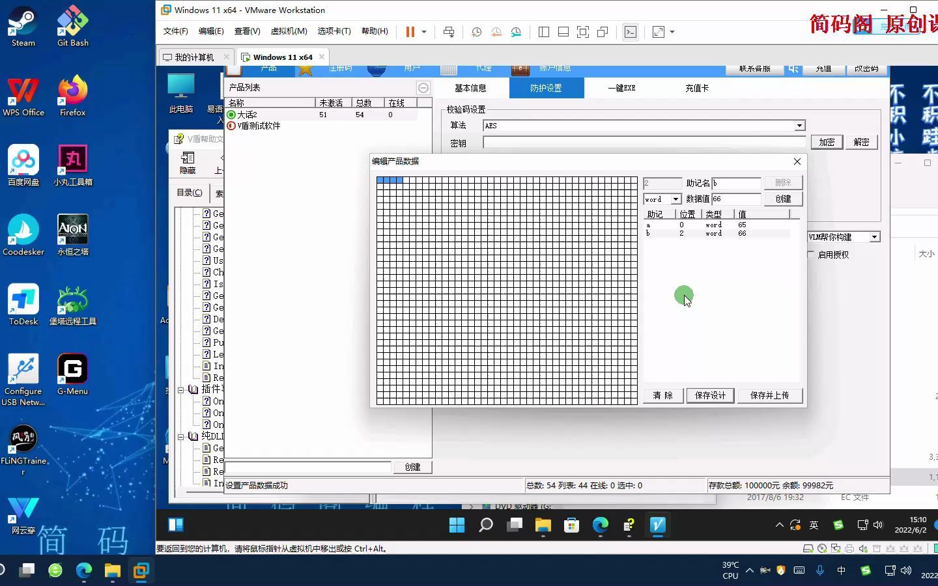Viewport: 938px width, 586px height.
Task: Click the 助记名 input field
Action: pos(736,183)
